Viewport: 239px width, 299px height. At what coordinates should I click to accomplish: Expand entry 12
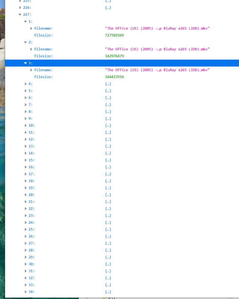[26, 139]
